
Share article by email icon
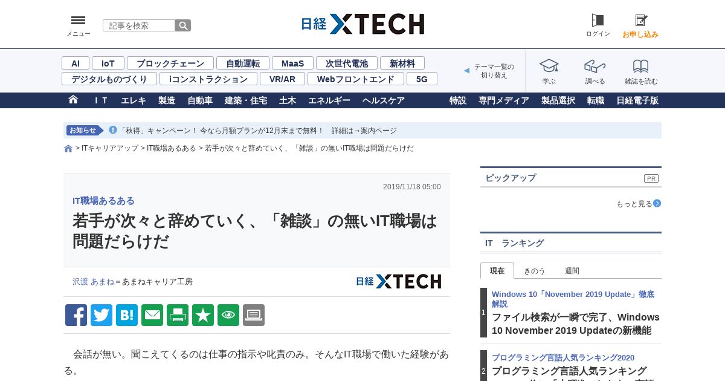[152, 315]
